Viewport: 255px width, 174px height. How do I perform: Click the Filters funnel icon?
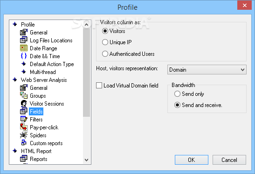24,119
